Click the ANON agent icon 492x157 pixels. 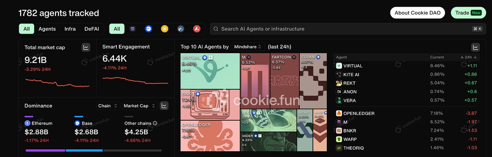click(339, 92)
